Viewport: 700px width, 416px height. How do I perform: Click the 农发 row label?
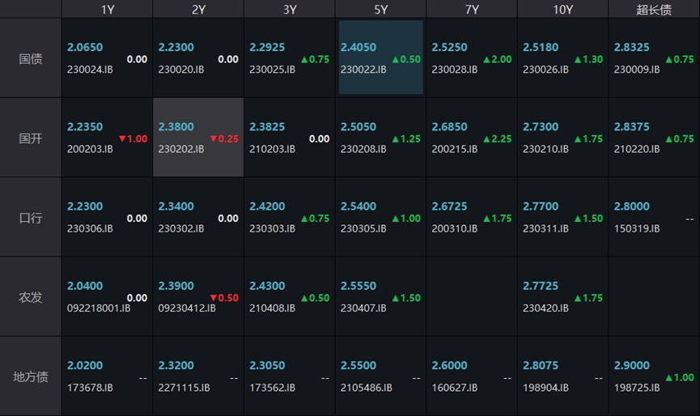point(31,297)
